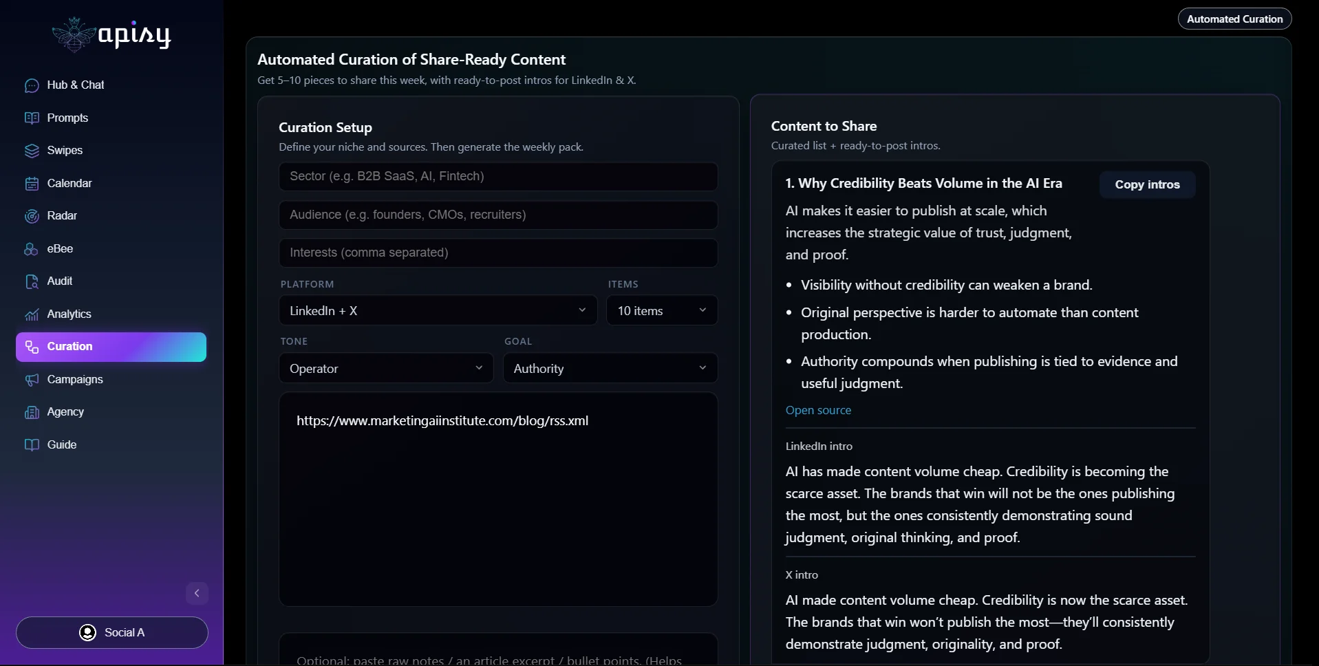Click the Analytics chart icon

(x=32, y=314)
